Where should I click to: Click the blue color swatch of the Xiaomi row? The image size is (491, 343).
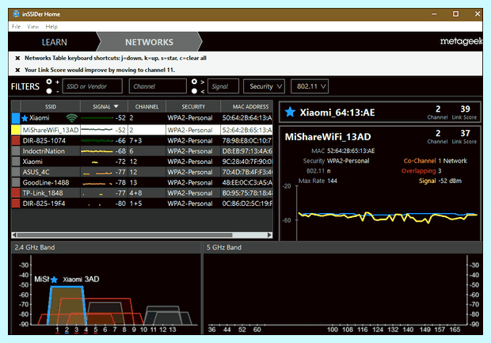point(16,118)
